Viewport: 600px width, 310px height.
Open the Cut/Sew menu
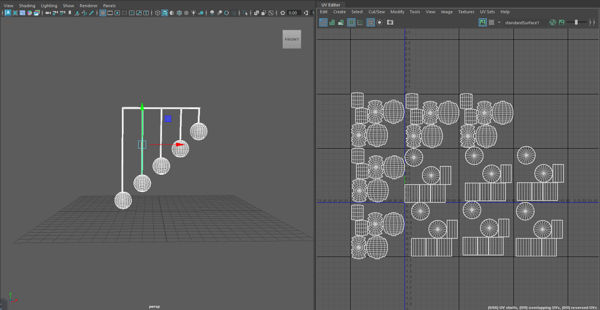click(376, 12)
